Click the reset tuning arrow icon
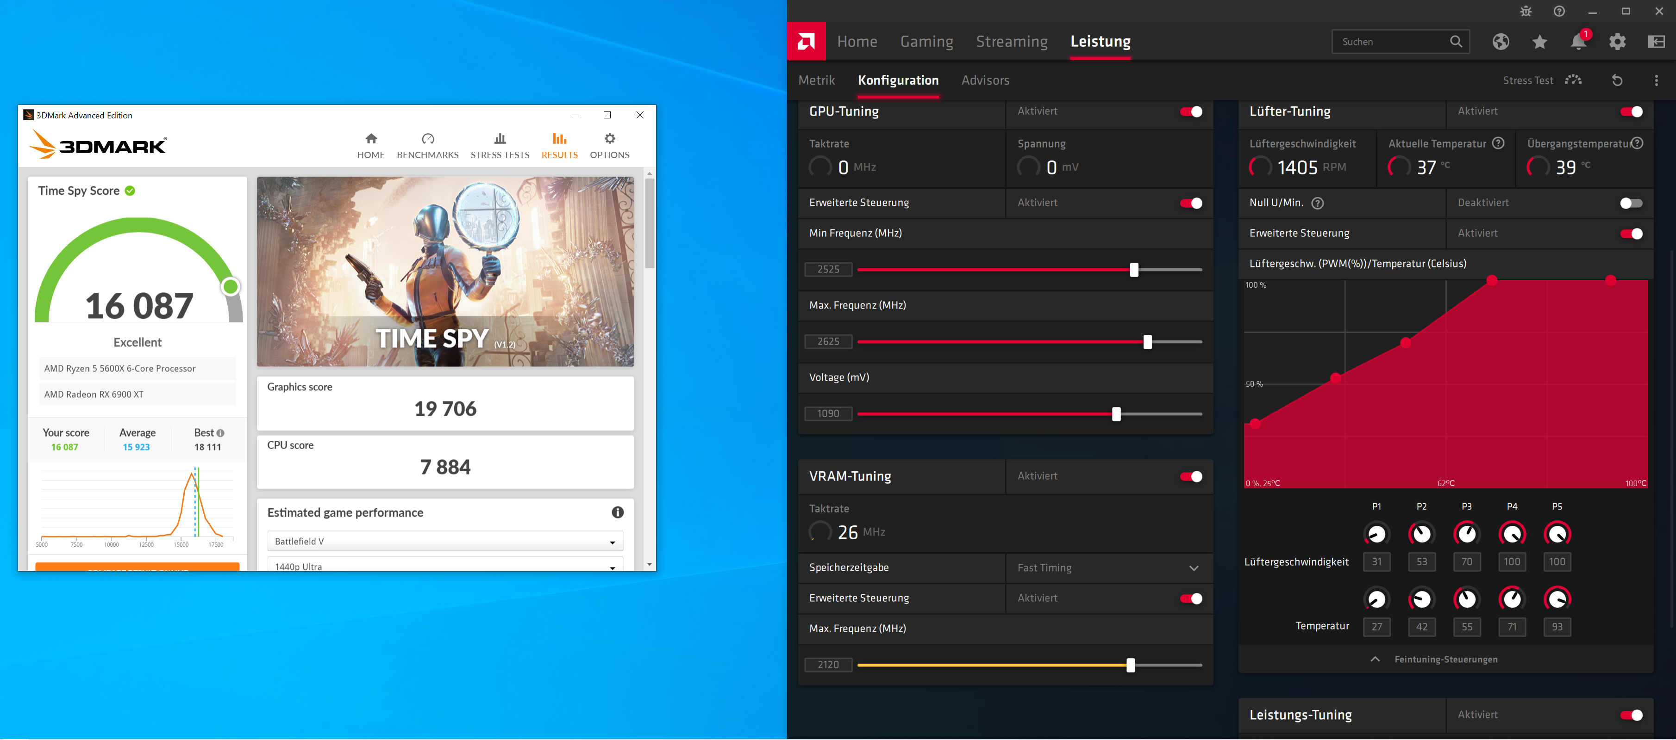This screenshot has height=740, width=1676. (x=1617, y=80)
